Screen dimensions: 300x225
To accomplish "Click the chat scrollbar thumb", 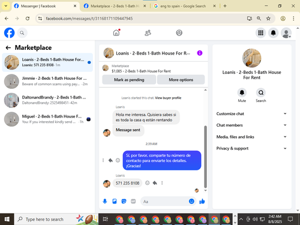I will 205,157.
